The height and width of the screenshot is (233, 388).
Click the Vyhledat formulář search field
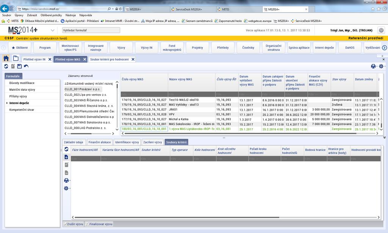[x=91, y=30]
